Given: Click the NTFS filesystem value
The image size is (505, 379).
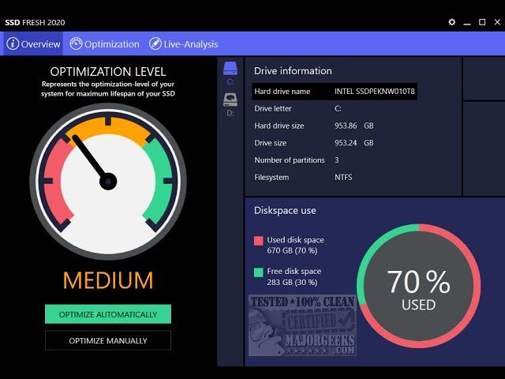Looking at the screenshot, I should [343, 177].
